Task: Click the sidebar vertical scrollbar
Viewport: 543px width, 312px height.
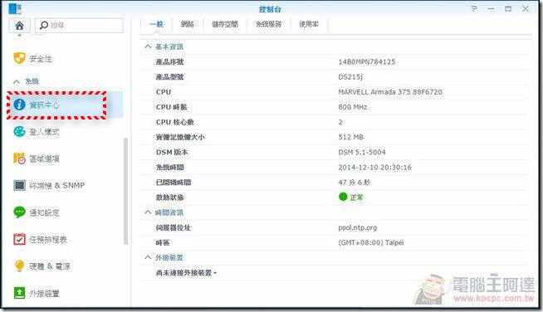Action: [125, 192]
